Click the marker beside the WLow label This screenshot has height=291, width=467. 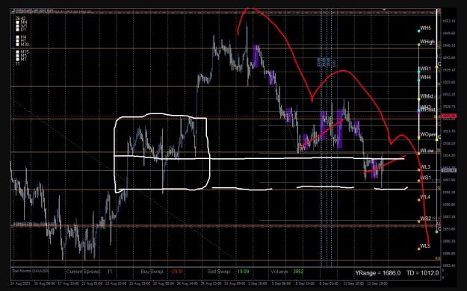(x=418, y=154)
